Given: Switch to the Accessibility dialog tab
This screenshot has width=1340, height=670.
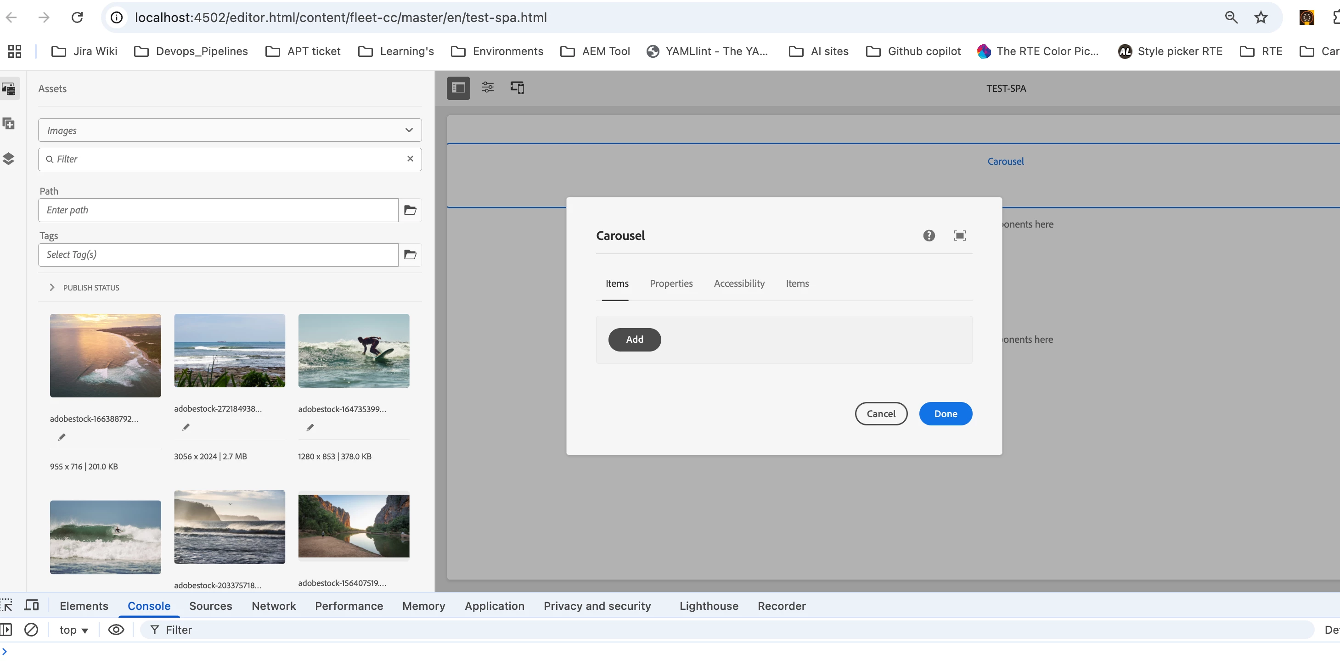Looking at the screenshot, I should [739, 283].
